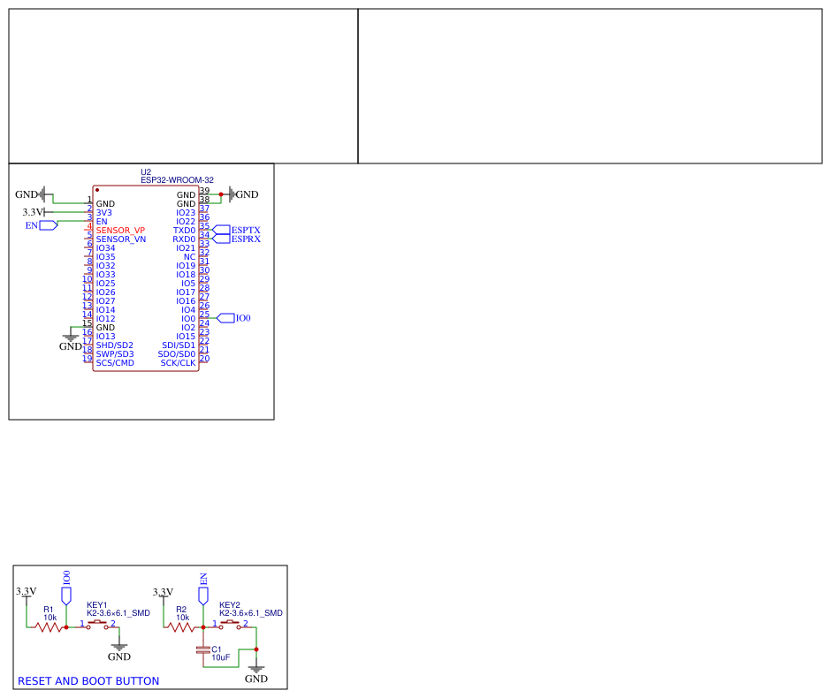Select the IO19 pin name

(186, 266)
